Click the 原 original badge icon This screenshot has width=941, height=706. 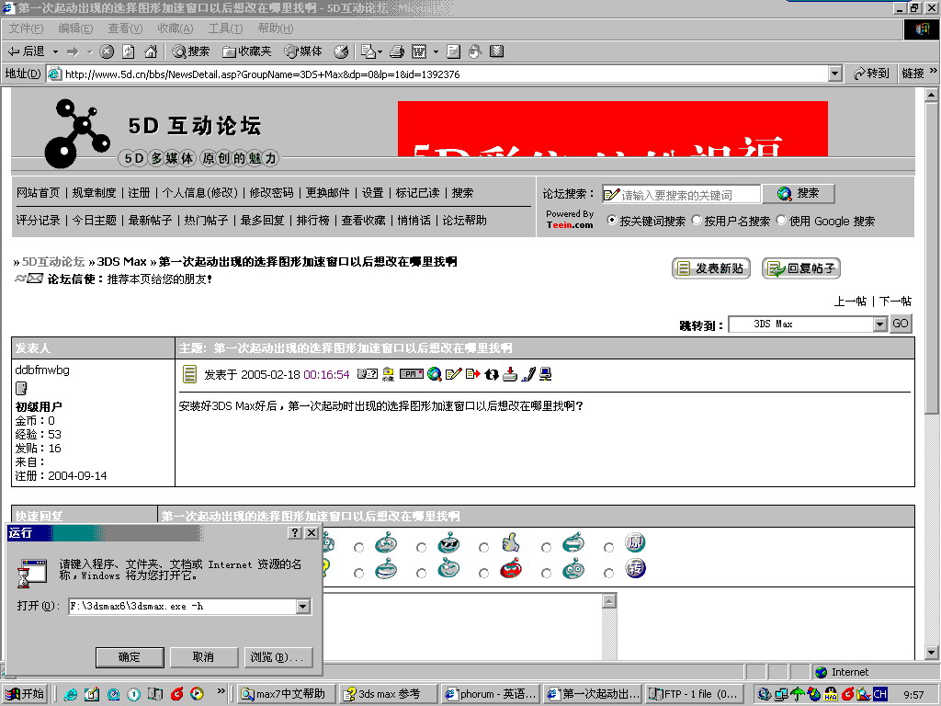tap(635, 542)
